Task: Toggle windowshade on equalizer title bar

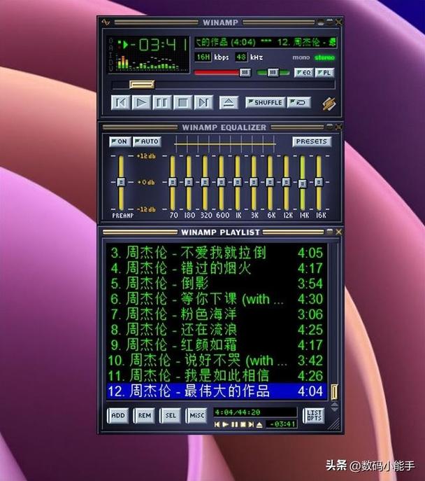Action: [x=329, y=127]
